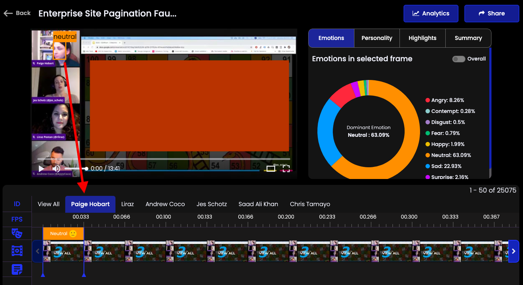This screenshot has height=285, width=523.
Task: Click the Andrew Coco video tile
Action: [x=56, y=159]
